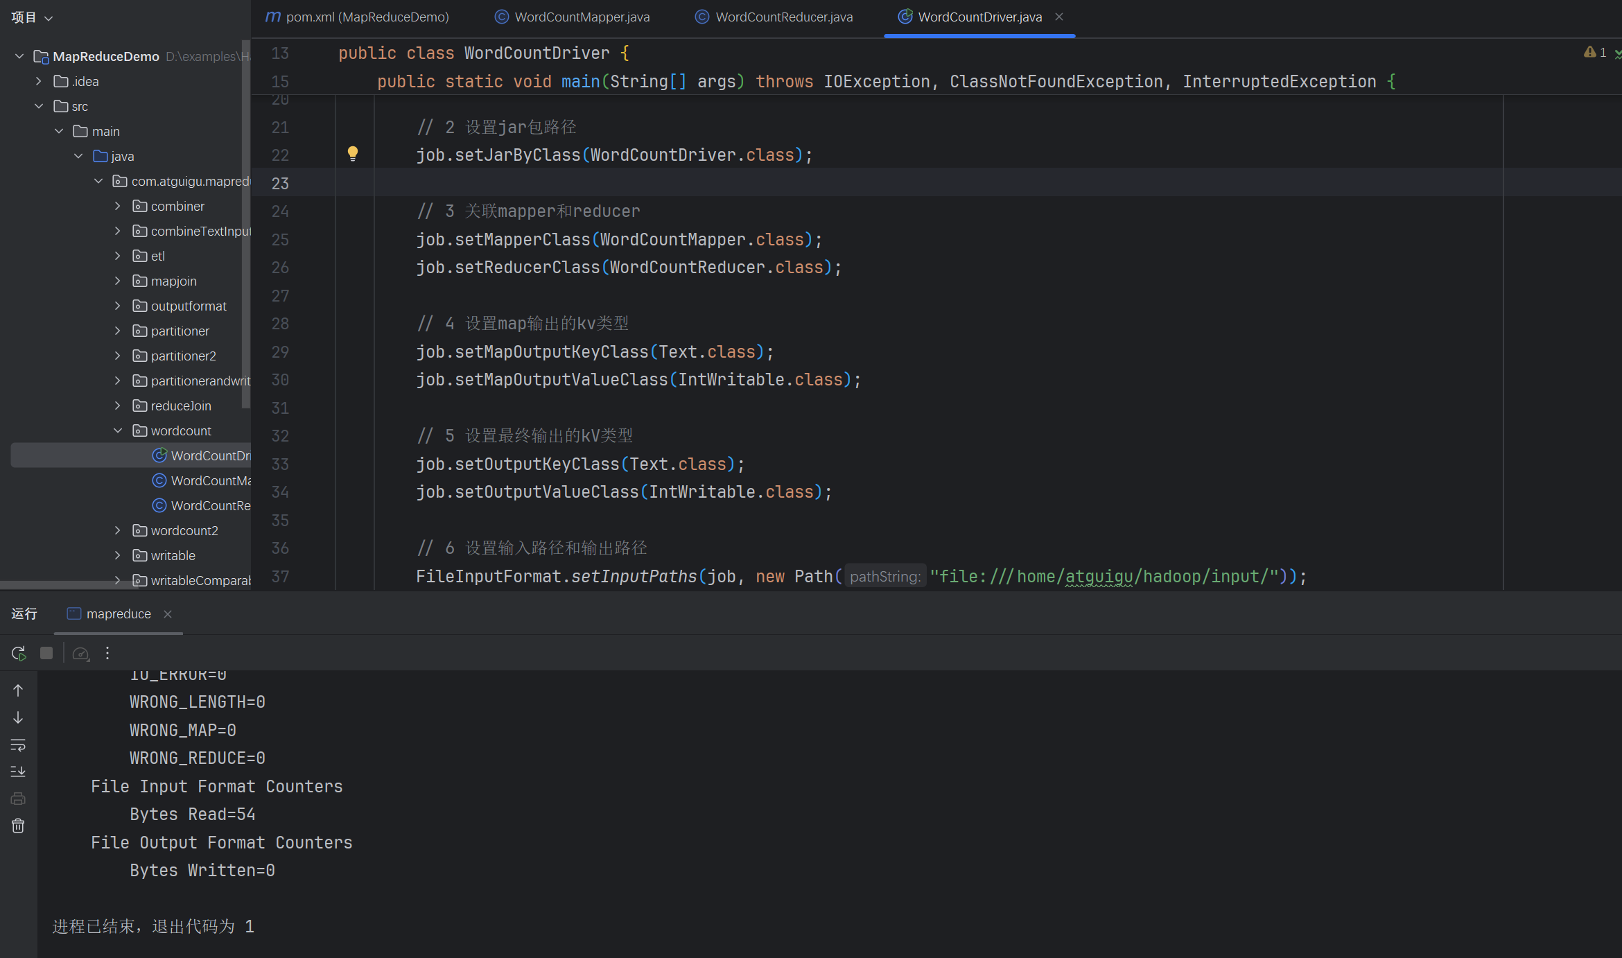Open run toolbar more options menu
Screen dimensions: 1622x958
pyautogui.click(x=107, y=653)
